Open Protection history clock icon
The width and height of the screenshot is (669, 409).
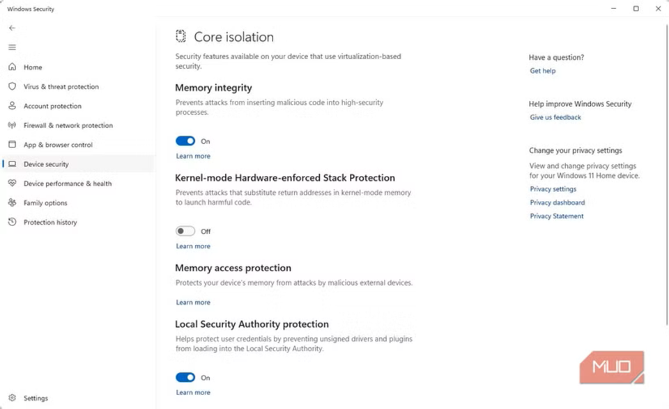[x=12, y=223]
